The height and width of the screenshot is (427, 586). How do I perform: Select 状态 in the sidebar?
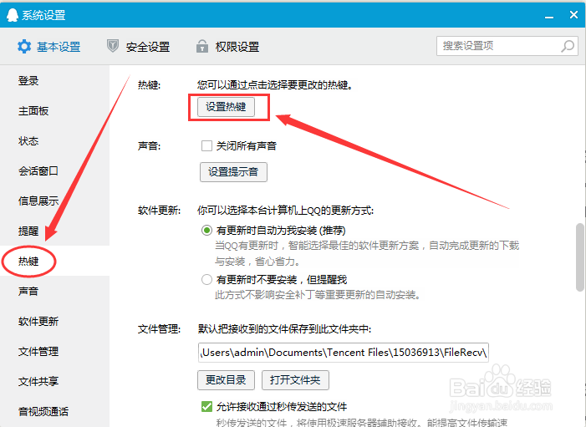click(x=54, y=141)
